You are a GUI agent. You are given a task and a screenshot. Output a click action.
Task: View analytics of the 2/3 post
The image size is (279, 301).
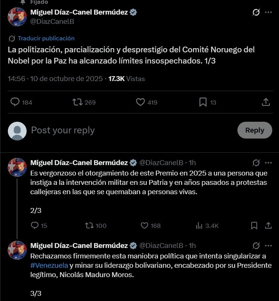click(199, 225)
